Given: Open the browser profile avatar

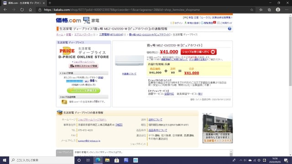Looking at the screenshot, I should pos(278,10).
